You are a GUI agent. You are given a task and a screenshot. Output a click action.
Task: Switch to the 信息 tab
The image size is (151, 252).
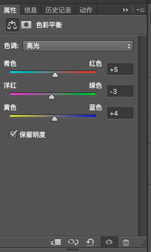click(x=31, y=10)
